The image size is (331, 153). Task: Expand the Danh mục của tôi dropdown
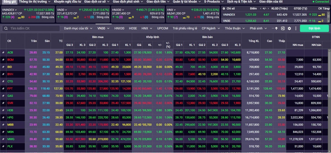pos(78,29)
